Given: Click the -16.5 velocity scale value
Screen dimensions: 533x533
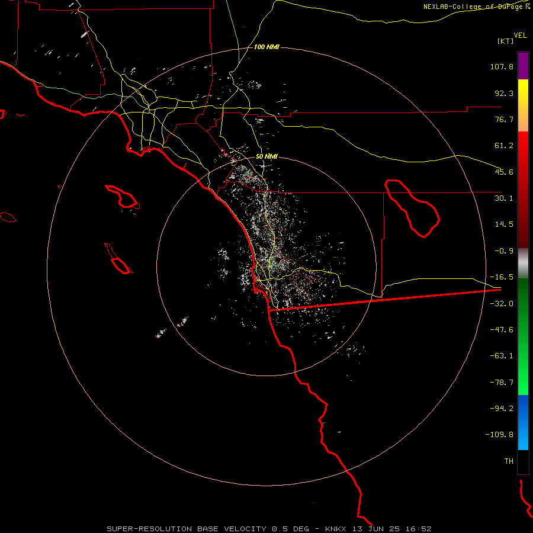Looking at the screenshot, I should tap(502, 277).
